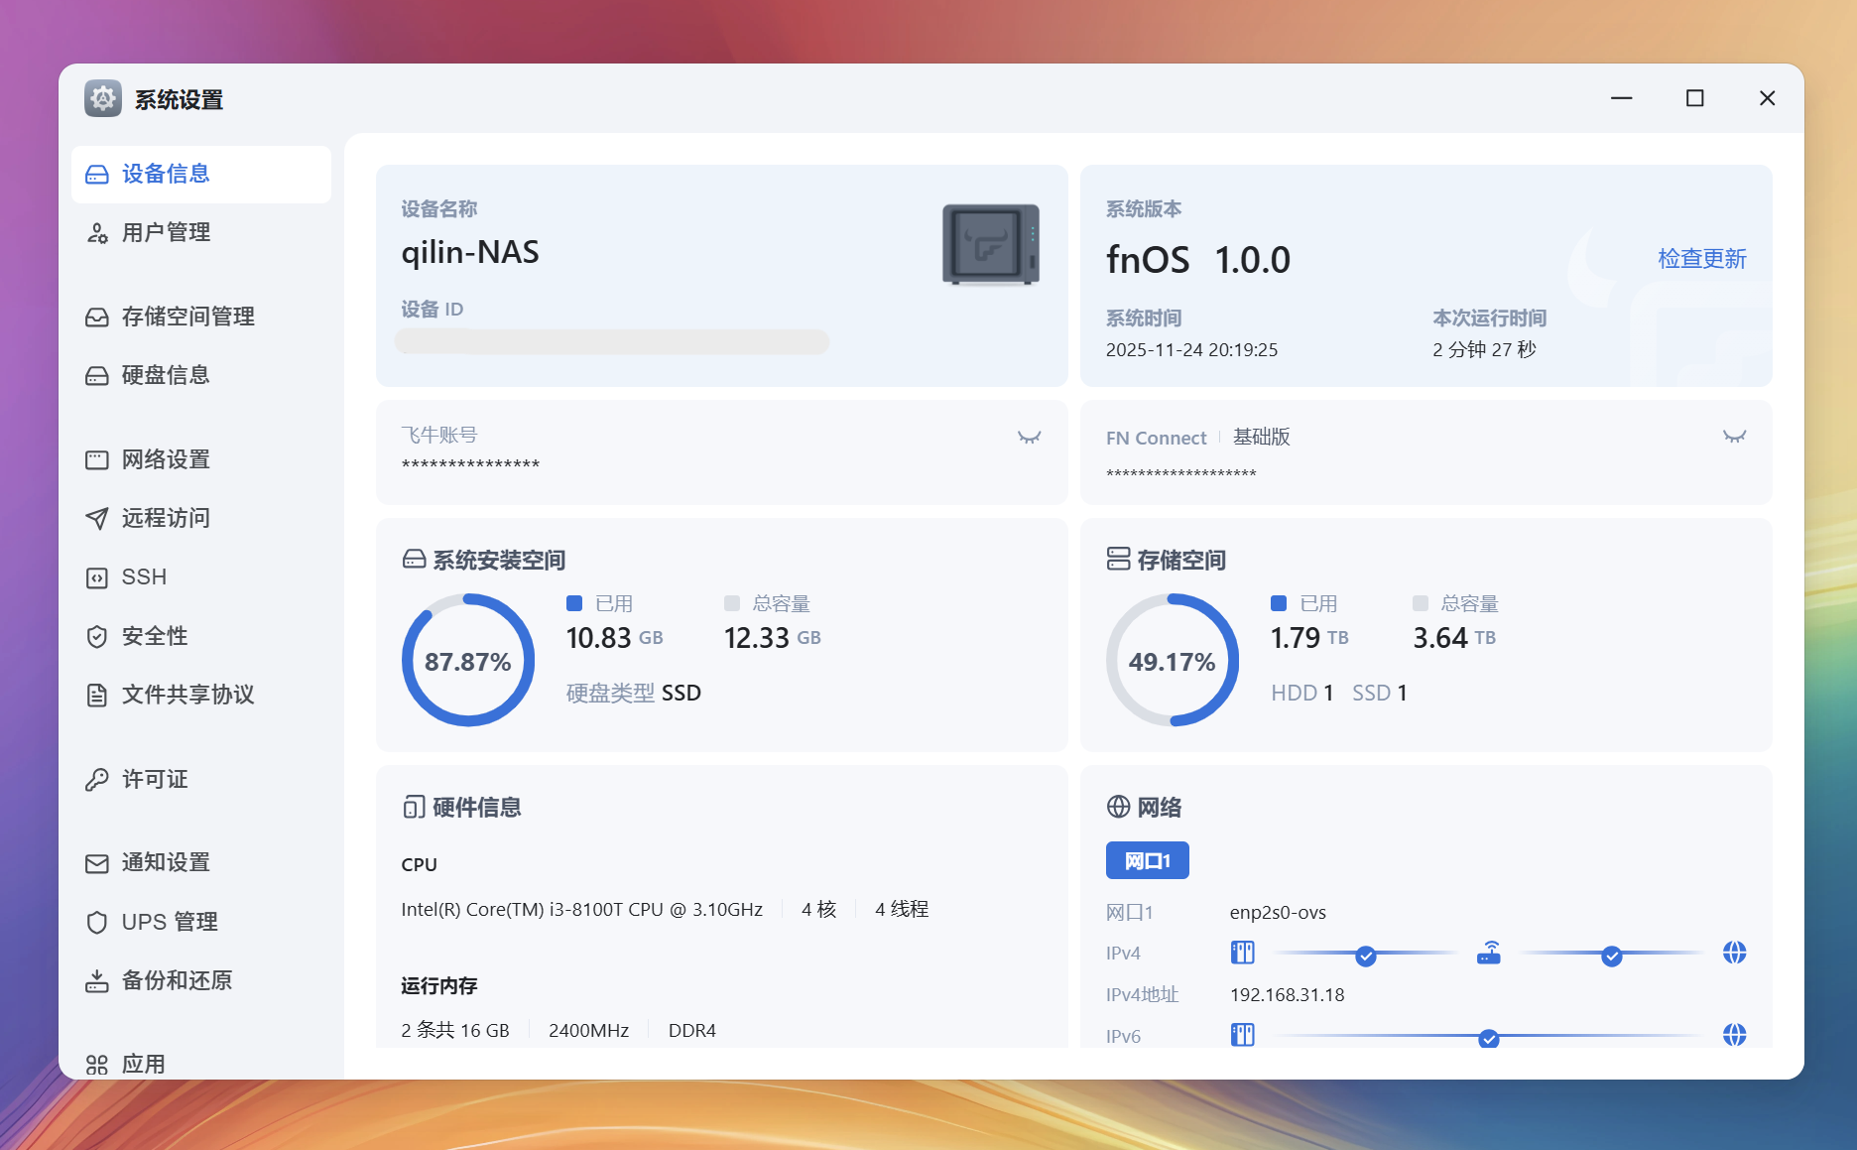Click the internet globe icon in IPv4 row
The width and height of the screenshot is (1857, 1150).
(x=1735, y=954)
